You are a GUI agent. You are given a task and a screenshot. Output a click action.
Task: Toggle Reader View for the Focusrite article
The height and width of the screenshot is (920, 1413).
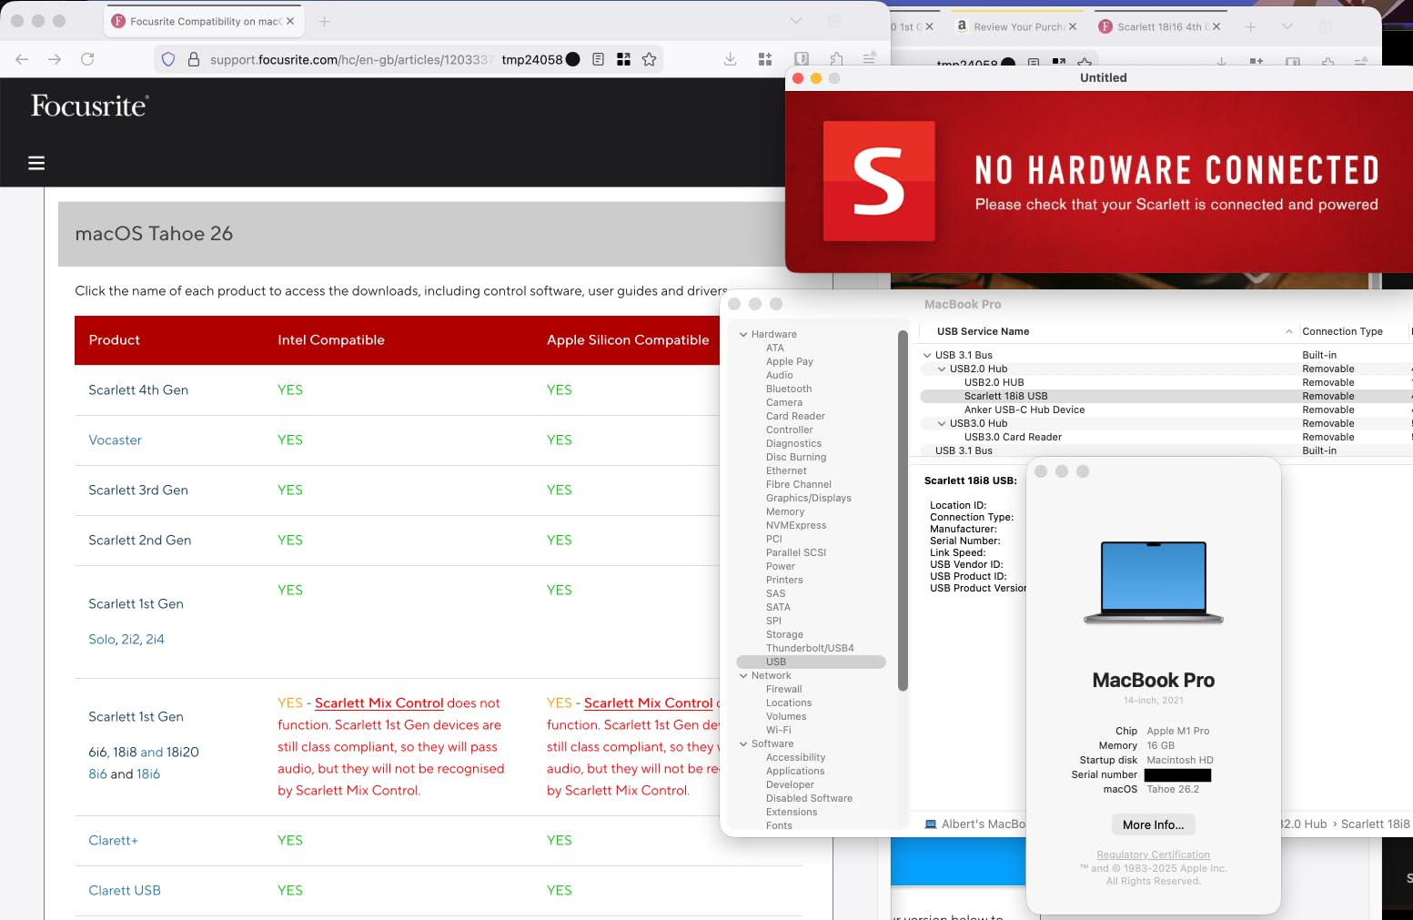pyautogui.click(x=598, y=59)
